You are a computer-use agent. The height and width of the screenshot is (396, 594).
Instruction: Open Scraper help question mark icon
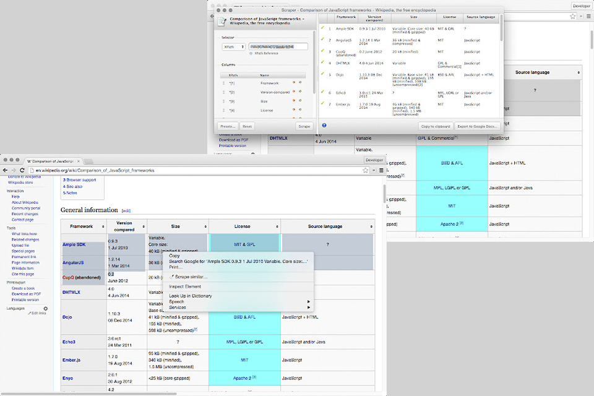324,126
